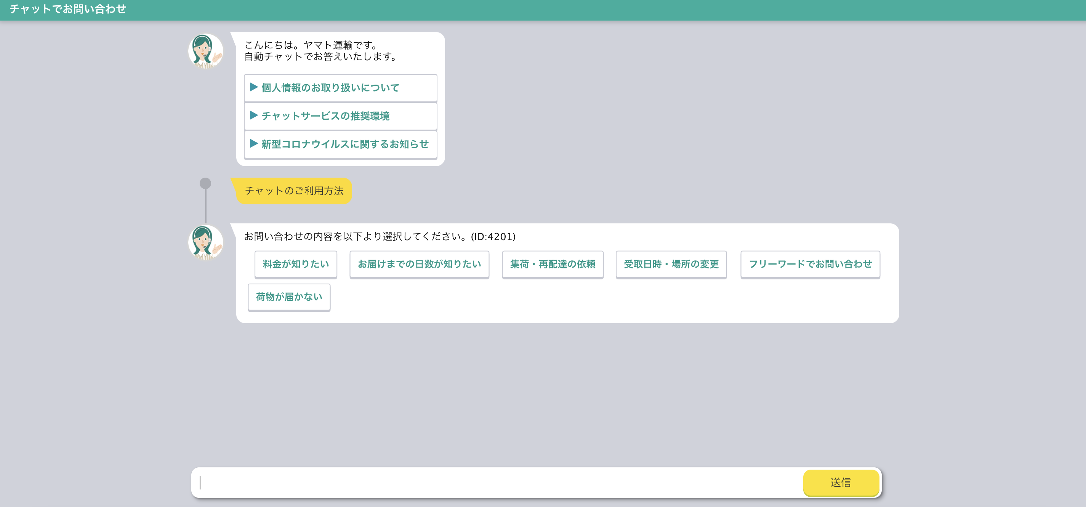Choose 受取日時・場所の変更 option
1086x507 pixels.
pos(671,264)
